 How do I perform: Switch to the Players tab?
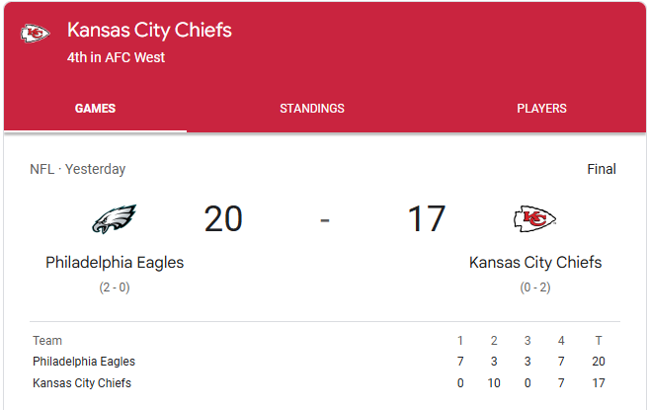point(541,109)
